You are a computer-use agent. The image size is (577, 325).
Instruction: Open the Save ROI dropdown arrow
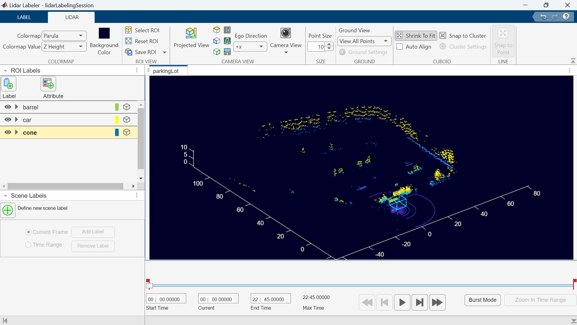[165, 52]
